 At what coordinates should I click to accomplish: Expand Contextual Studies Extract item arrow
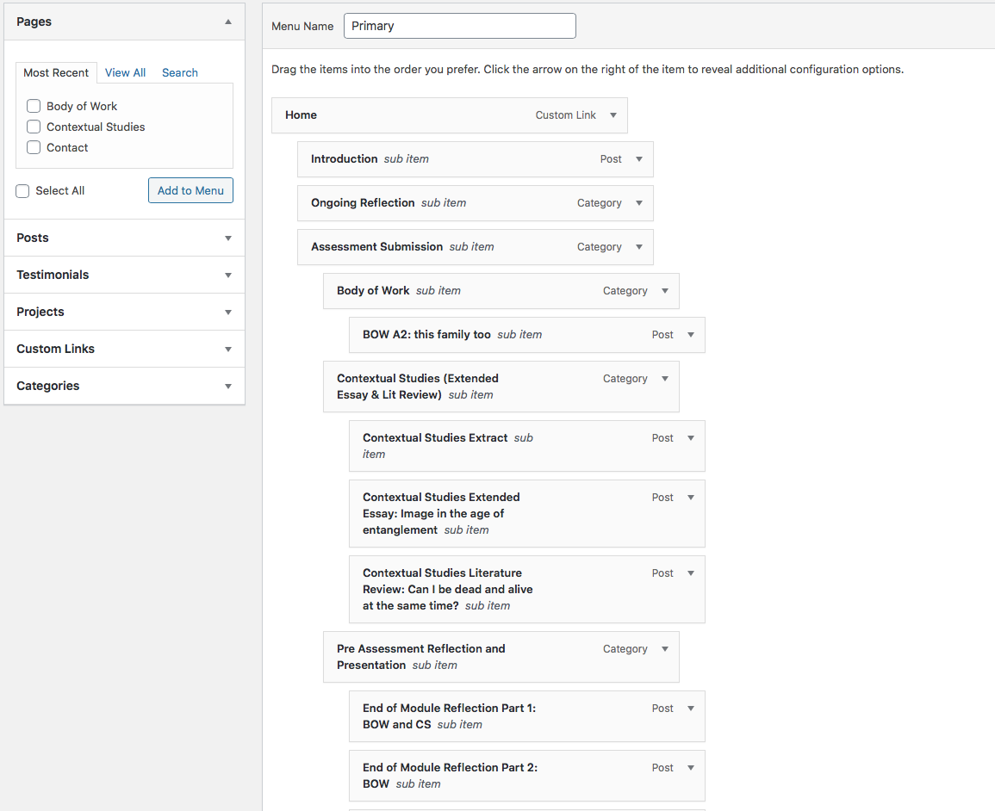(x=691, y=438)
